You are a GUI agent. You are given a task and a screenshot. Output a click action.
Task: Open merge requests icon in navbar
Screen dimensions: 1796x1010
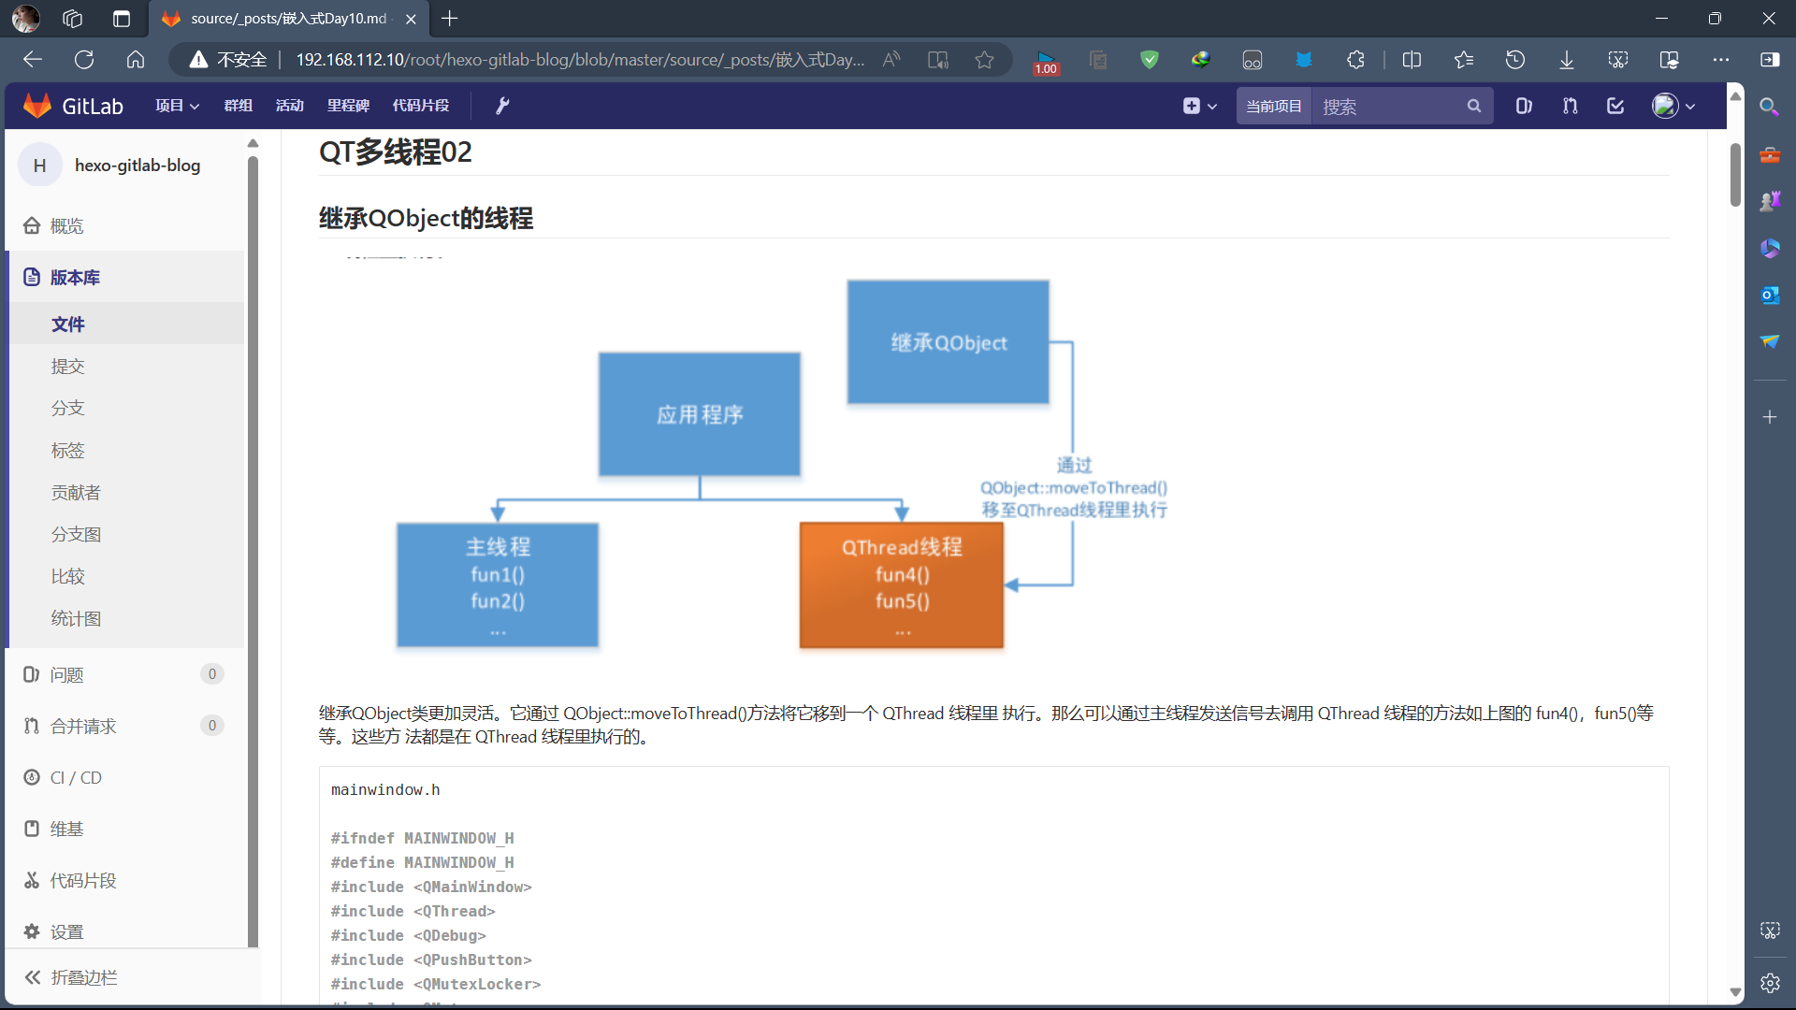coord(1570,106)
